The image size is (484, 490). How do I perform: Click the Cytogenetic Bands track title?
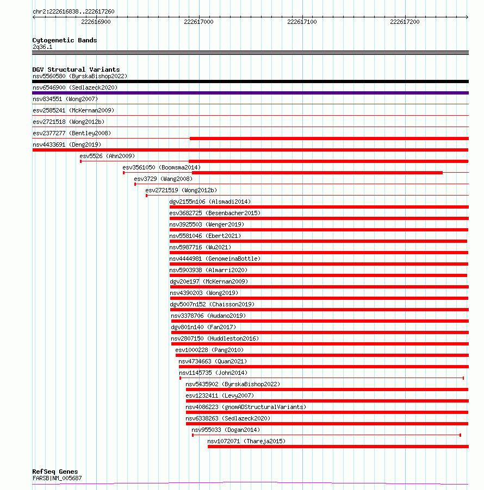[65, 40]
